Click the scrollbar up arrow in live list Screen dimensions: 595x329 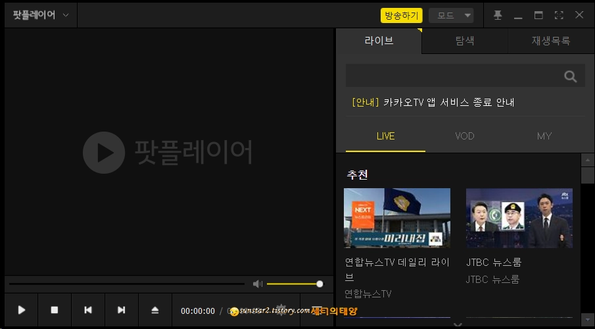point(587,160)
